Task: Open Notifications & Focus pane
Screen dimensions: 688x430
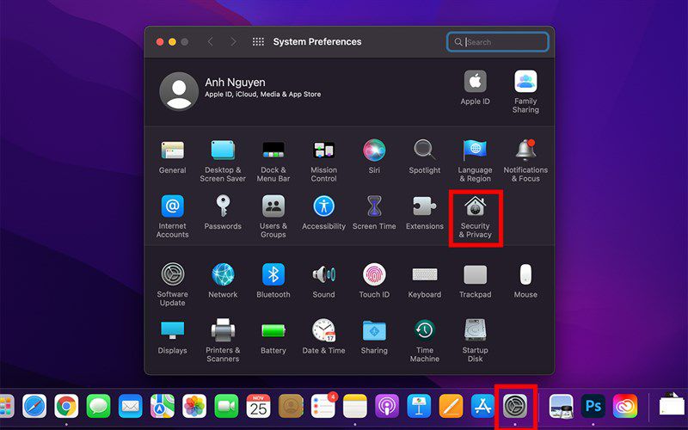Action: (525, 161)
